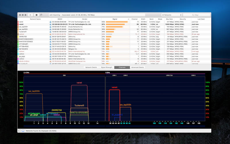Image resolution: width=230 pixels, height=144 pixels.
Task: Sort by the BSSID column header
Action: pos(60,19)
